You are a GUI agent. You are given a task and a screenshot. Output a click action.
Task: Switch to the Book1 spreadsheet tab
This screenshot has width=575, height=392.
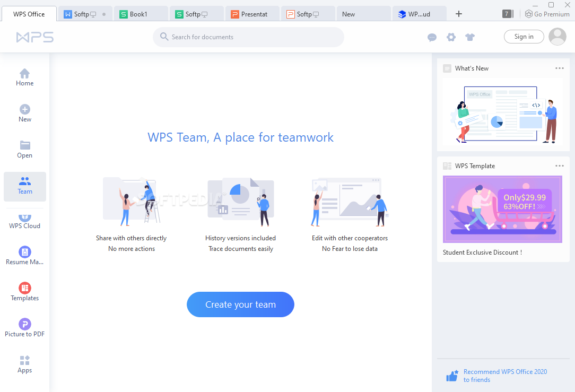(x=141, y=14)
